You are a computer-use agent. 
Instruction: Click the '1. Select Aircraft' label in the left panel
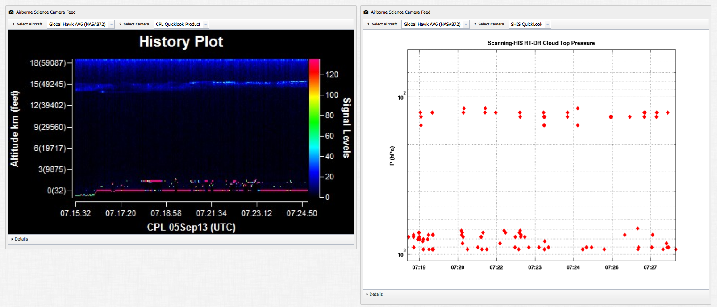coord(27,24)
